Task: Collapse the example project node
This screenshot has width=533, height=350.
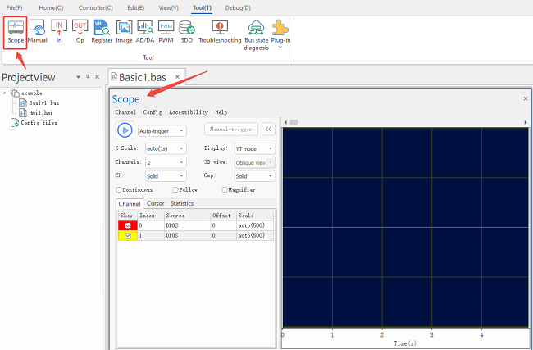Action: [4, 93]
